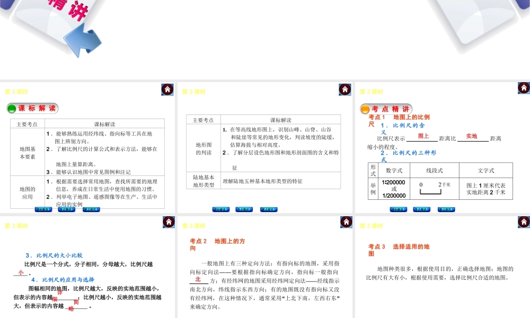This screenshot has width=530, height=318.
Task: Select the 考点精讲 heading label
Action: 391,109
